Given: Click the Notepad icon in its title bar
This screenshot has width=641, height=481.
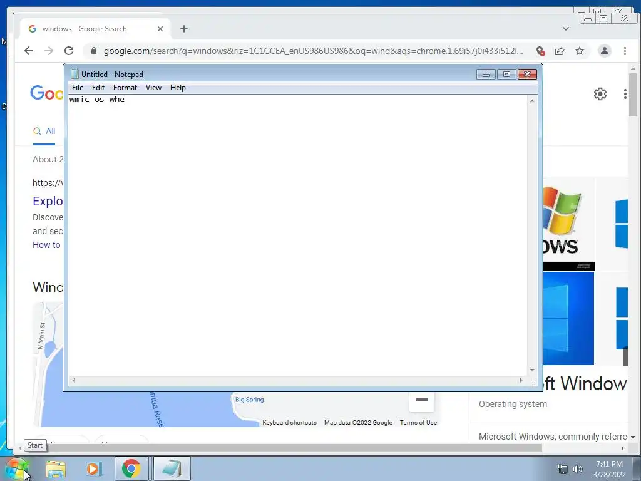Looking at the screenshot, I should click(74, 74).
